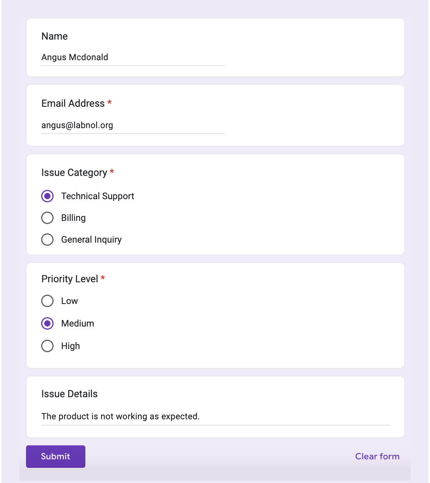
Task: Click the 'Medium' option label text
Action: click(x=78, y=323)
